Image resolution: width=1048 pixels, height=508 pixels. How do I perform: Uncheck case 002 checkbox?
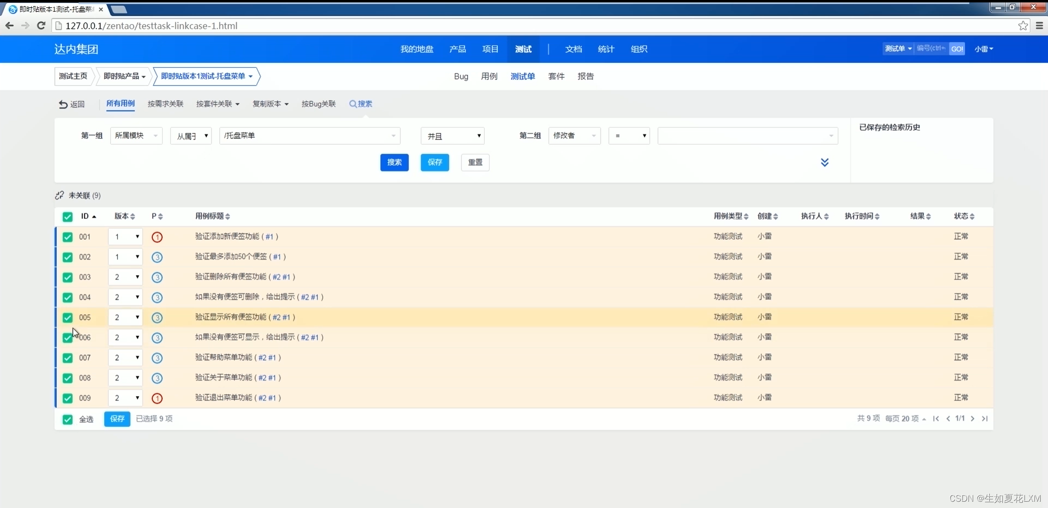67,257
